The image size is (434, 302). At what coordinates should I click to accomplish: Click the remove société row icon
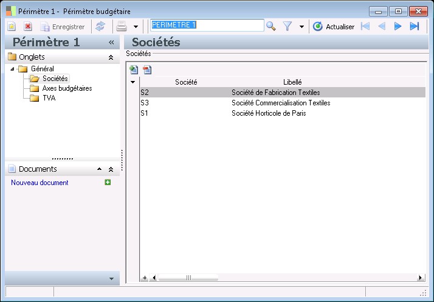[x=147, y=69]
